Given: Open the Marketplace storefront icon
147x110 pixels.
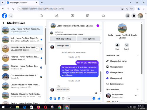Looking at the screenshot, I should click(88, 16).
